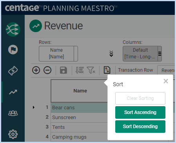Expand the double chevron between Rows and Columns
This screenshot has width=176, height=143.
tap(111, 54)
